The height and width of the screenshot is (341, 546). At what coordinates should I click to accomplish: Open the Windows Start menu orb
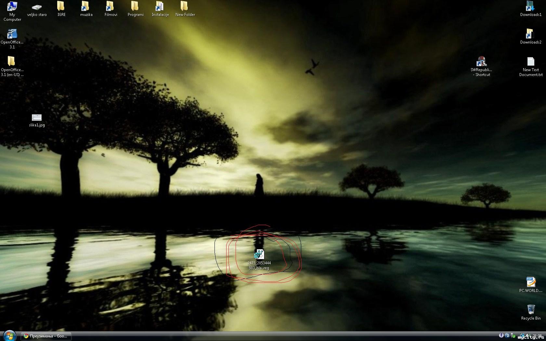coord(9,336)
